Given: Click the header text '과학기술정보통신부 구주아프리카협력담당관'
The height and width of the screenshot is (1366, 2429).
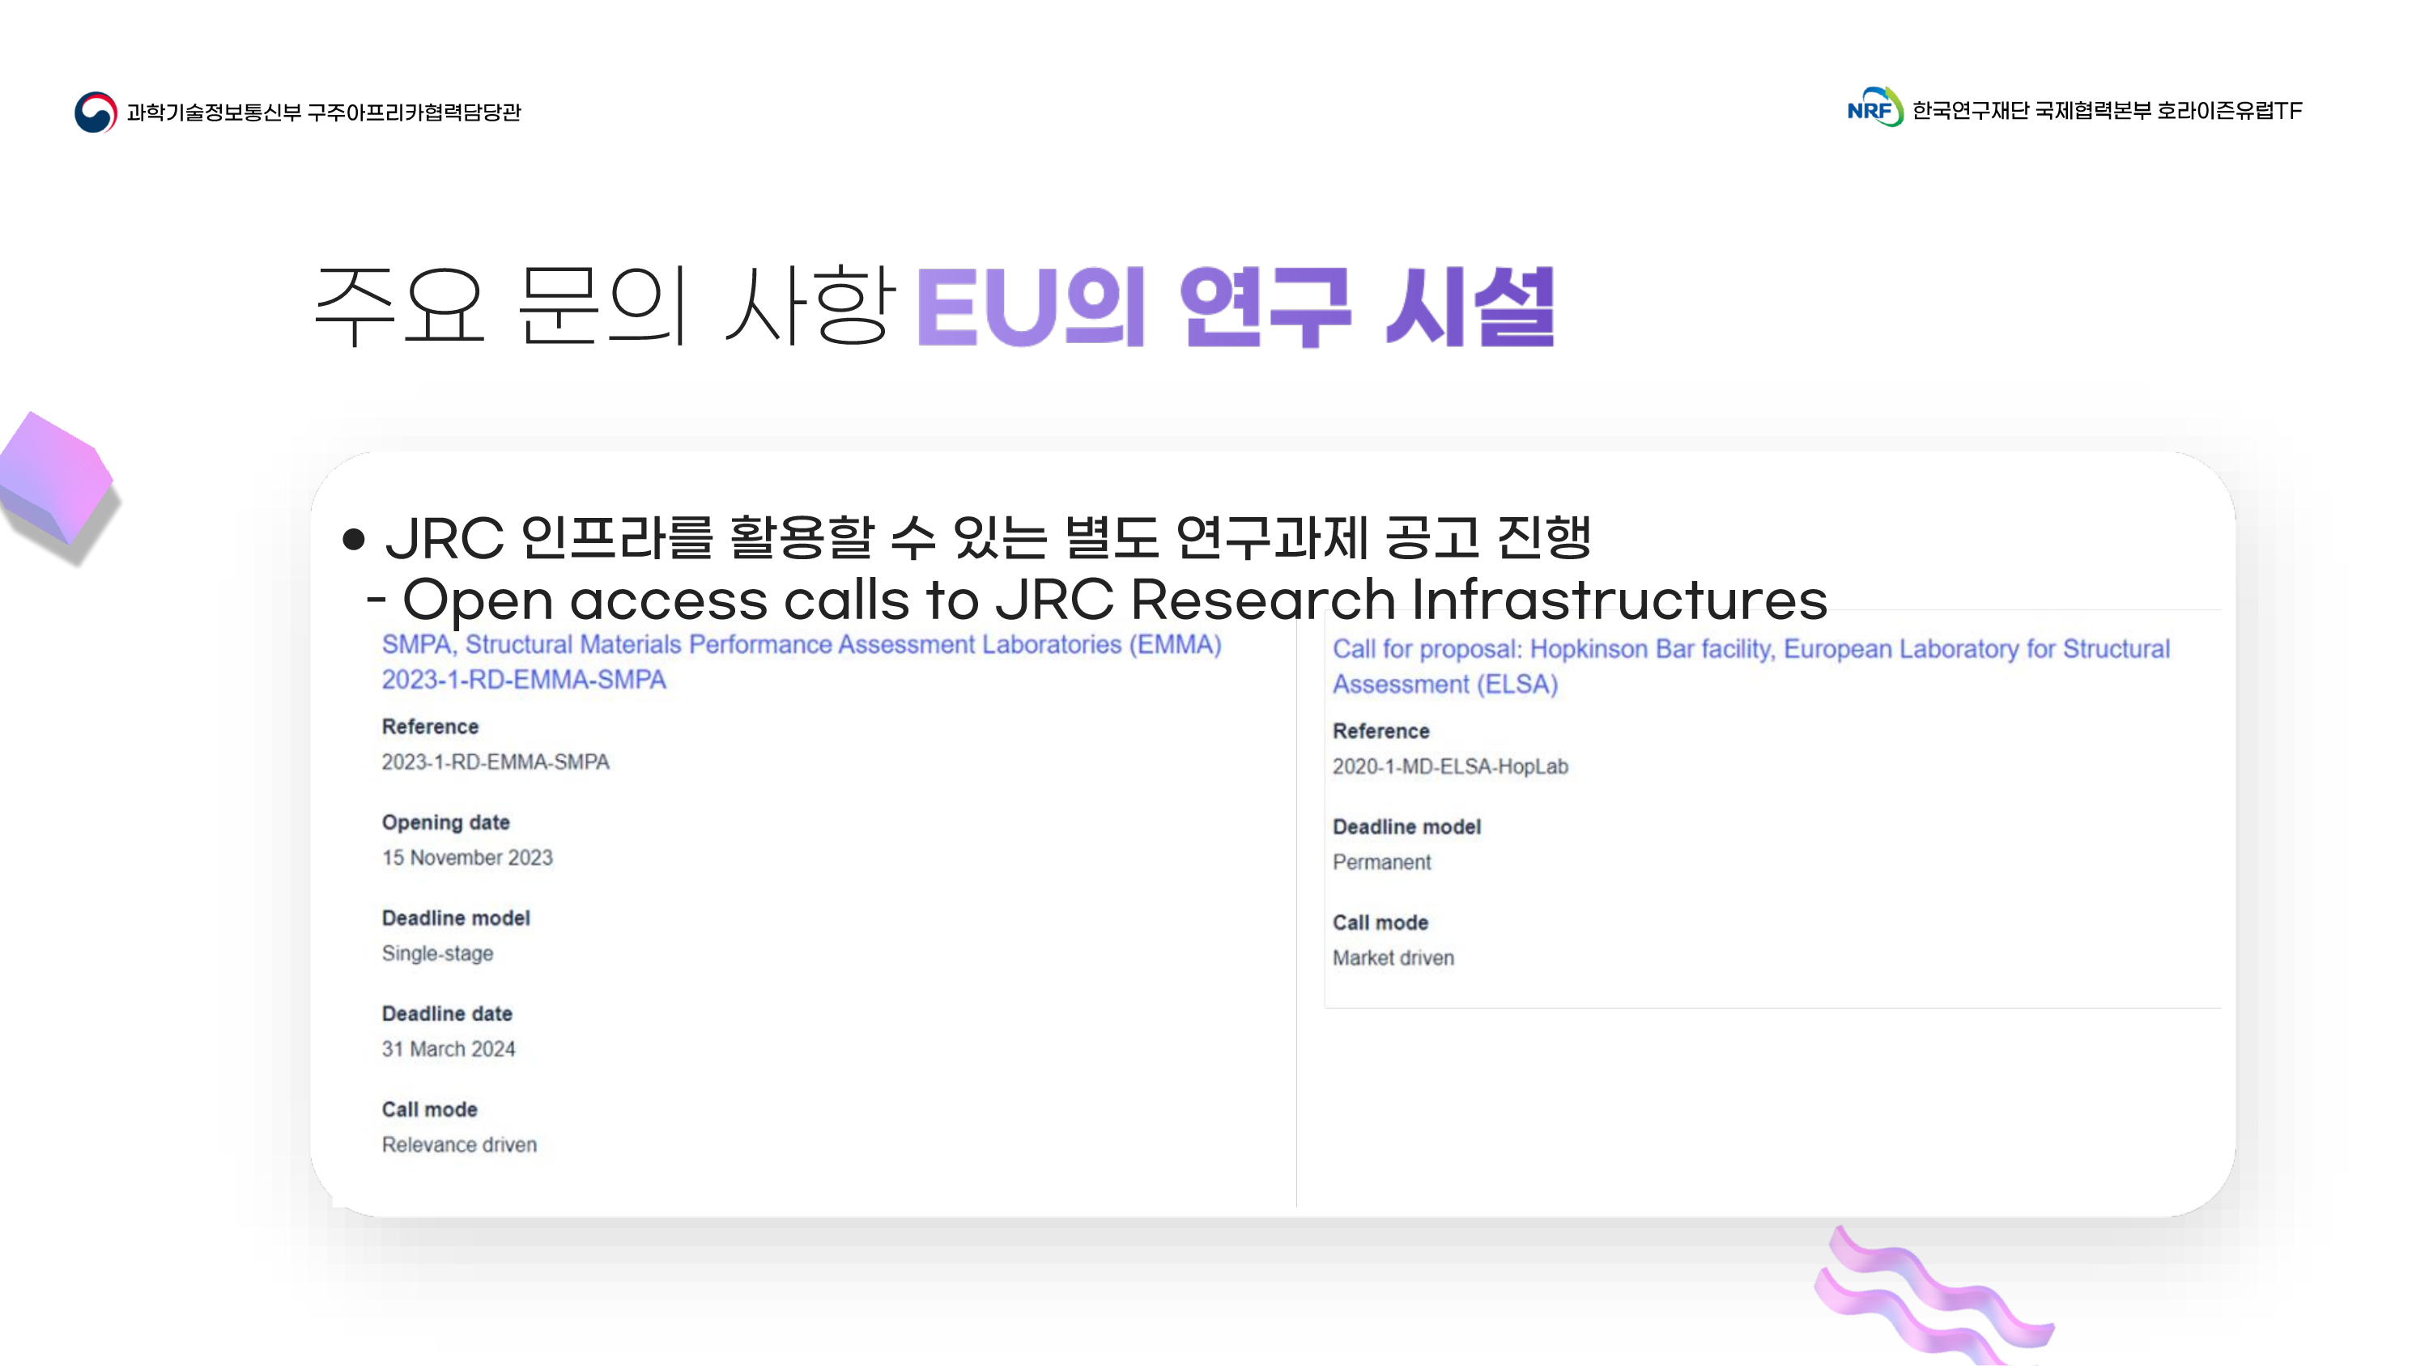Looking at the screenshot, I should coord(323,112).
